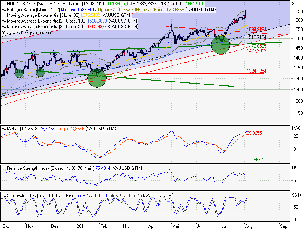Click the 2011 marker on the time axis

[x=81, y=226]
